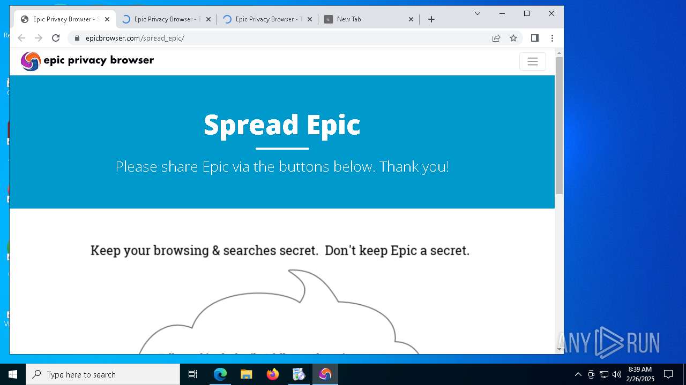Open network status tray icon
The height and width of the screenshot is (385, 686).
[604, 374]
